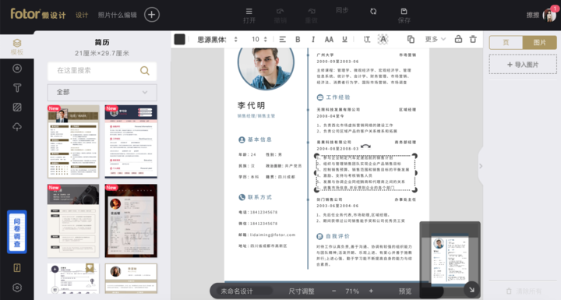Click the duplicate element icon

click(x=411, y=40)
